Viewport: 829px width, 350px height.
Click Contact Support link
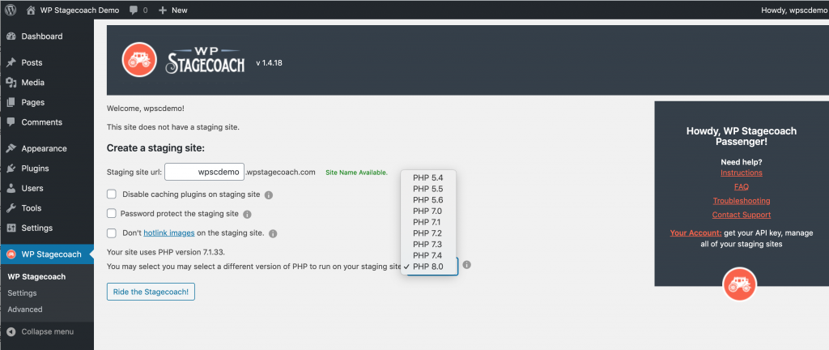[x=742, y=215]
